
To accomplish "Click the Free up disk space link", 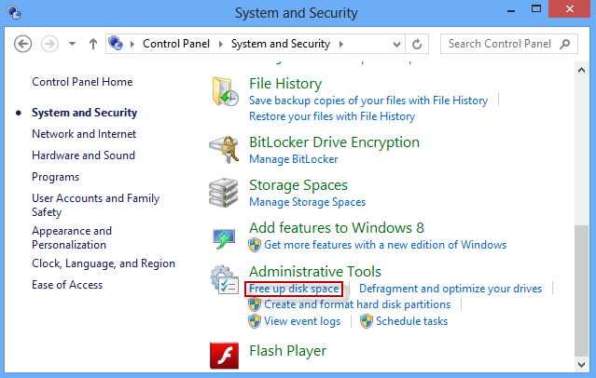I will [x=294, y=289].
